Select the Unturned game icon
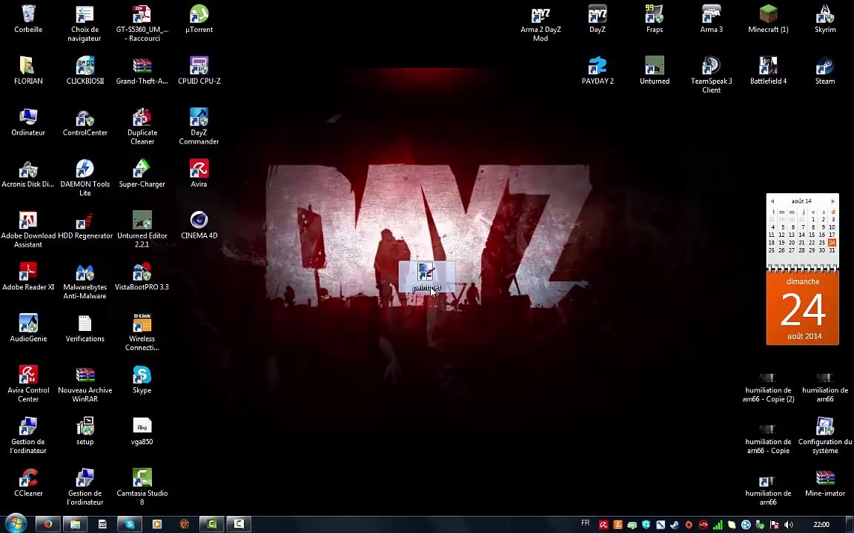Image resolution: width=854 pixels, height=533 pixels. click(655, 70)
